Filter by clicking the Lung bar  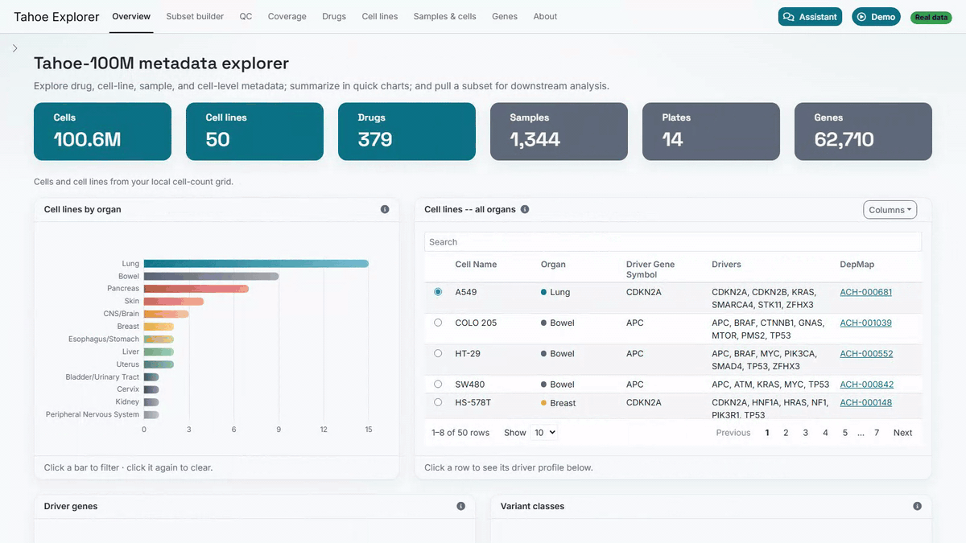click(256, 263)
